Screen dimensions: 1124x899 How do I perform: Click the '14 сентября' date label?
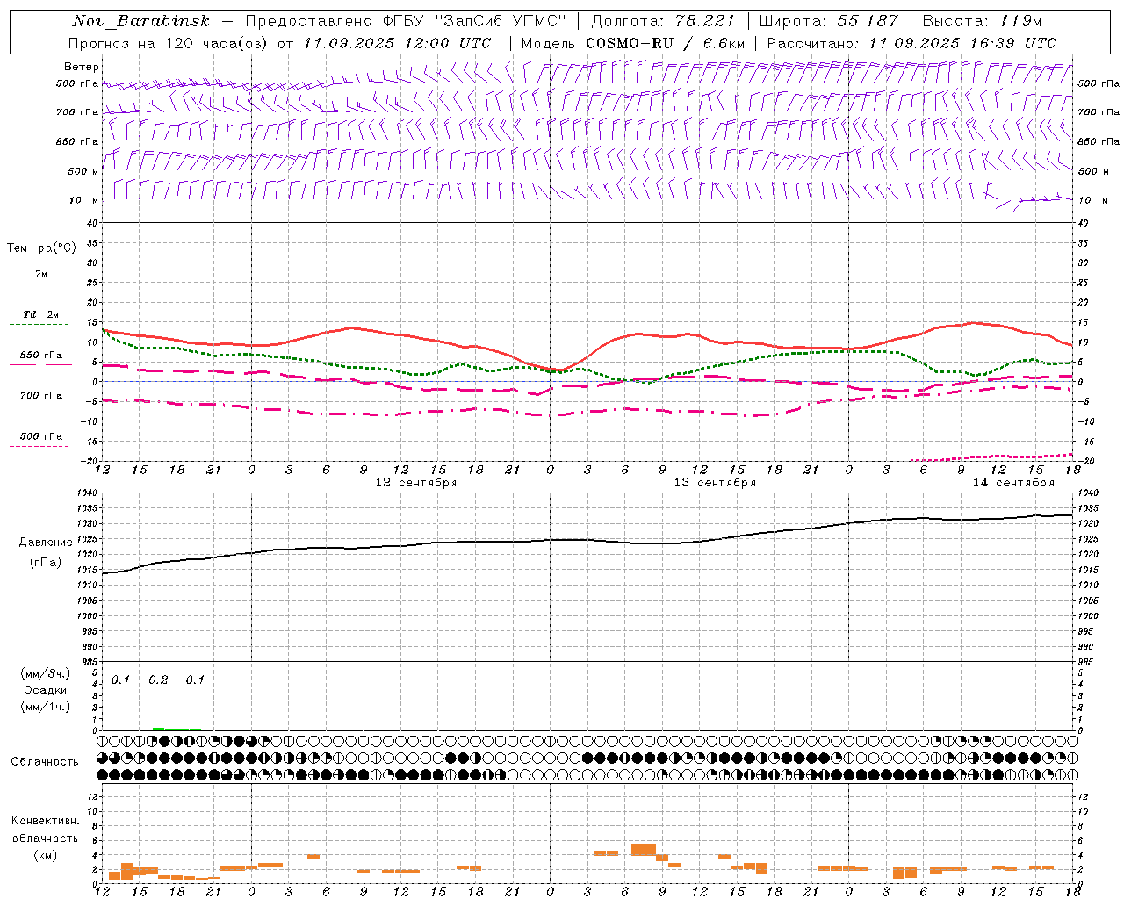(1013, 483)
